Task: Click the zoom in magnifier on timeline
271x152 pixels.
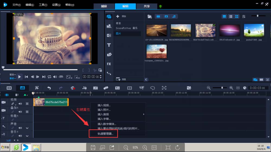Action: pyautogui.click(x=231, y=88)
